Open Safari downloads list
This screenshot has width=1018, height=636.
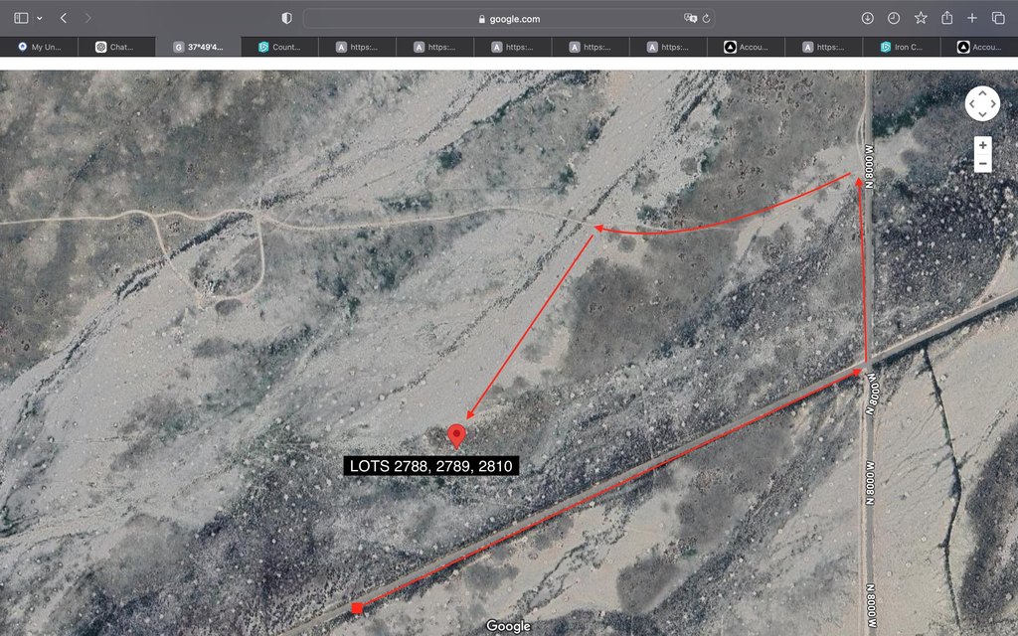pos(867,18)
